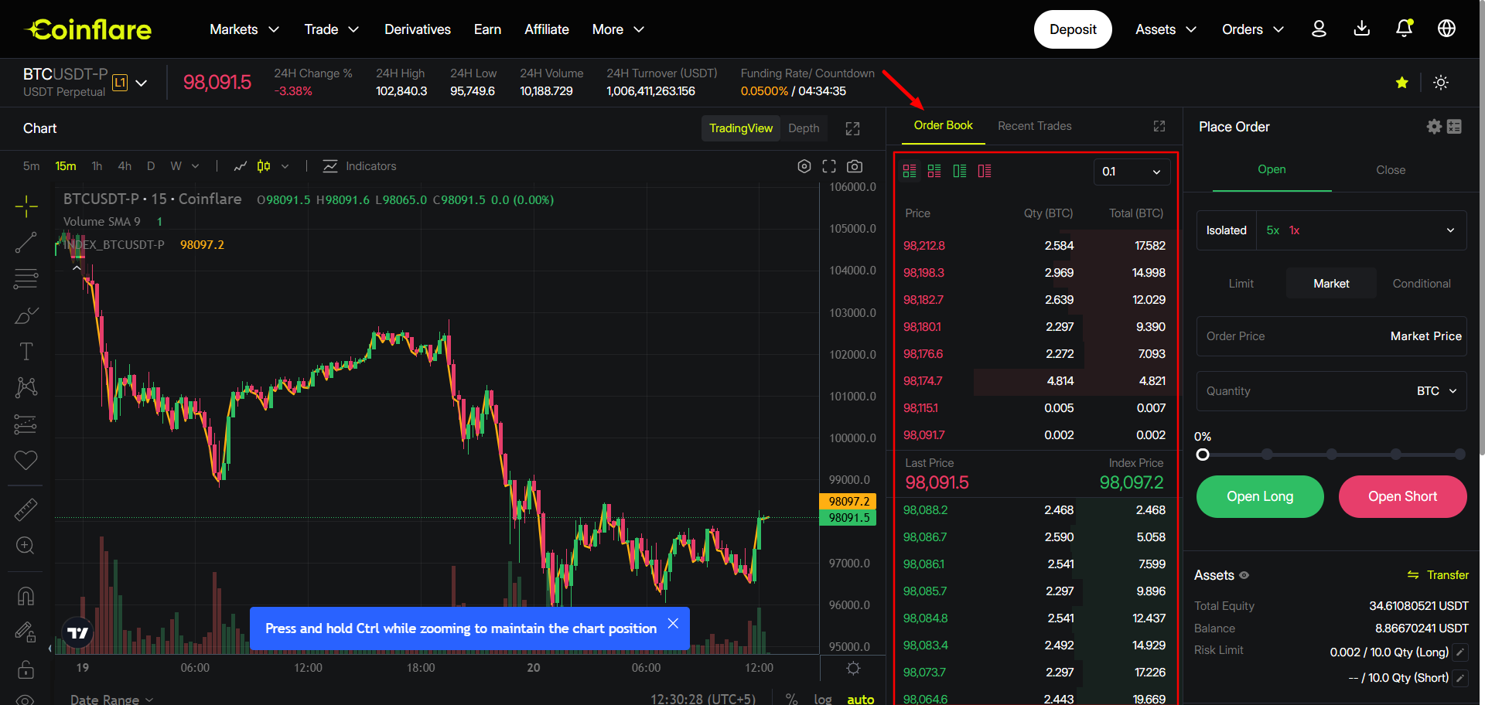
Task: Select the crosshair cursor tool
Action: tap(26, 206)
